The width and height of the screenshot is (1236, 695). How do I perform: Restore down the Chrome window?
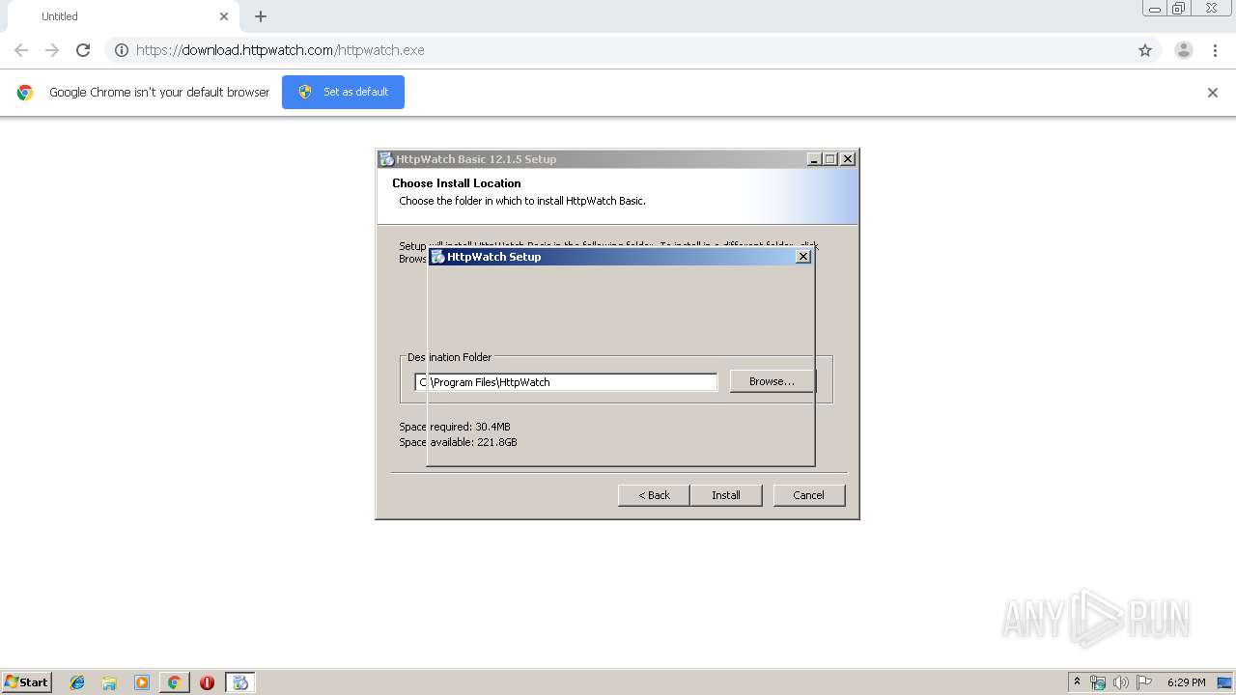click(x=1179, y=9)
